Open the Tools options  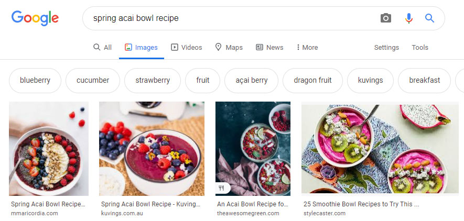pyautogui.click(x=420, y=47)
